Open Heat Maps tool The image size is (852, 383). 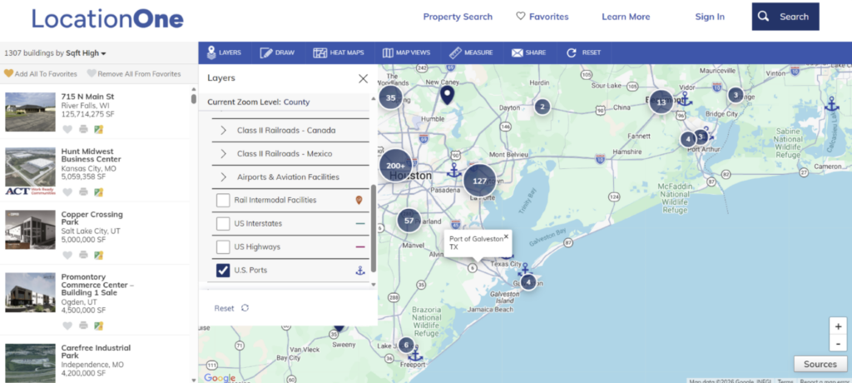339,52
